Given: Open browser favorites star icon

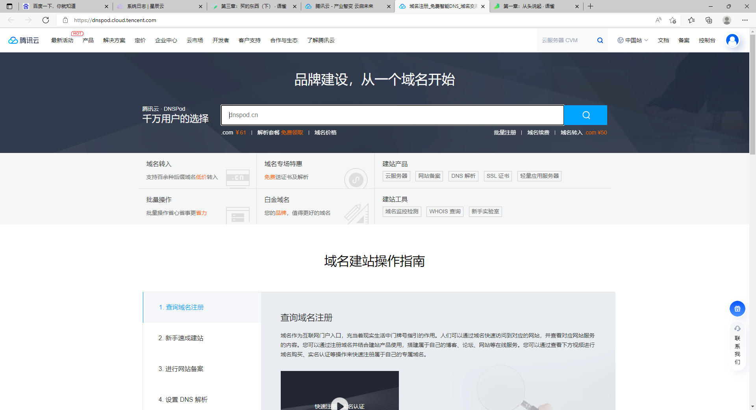Looking at the screenshot, I should click(691, 20).
